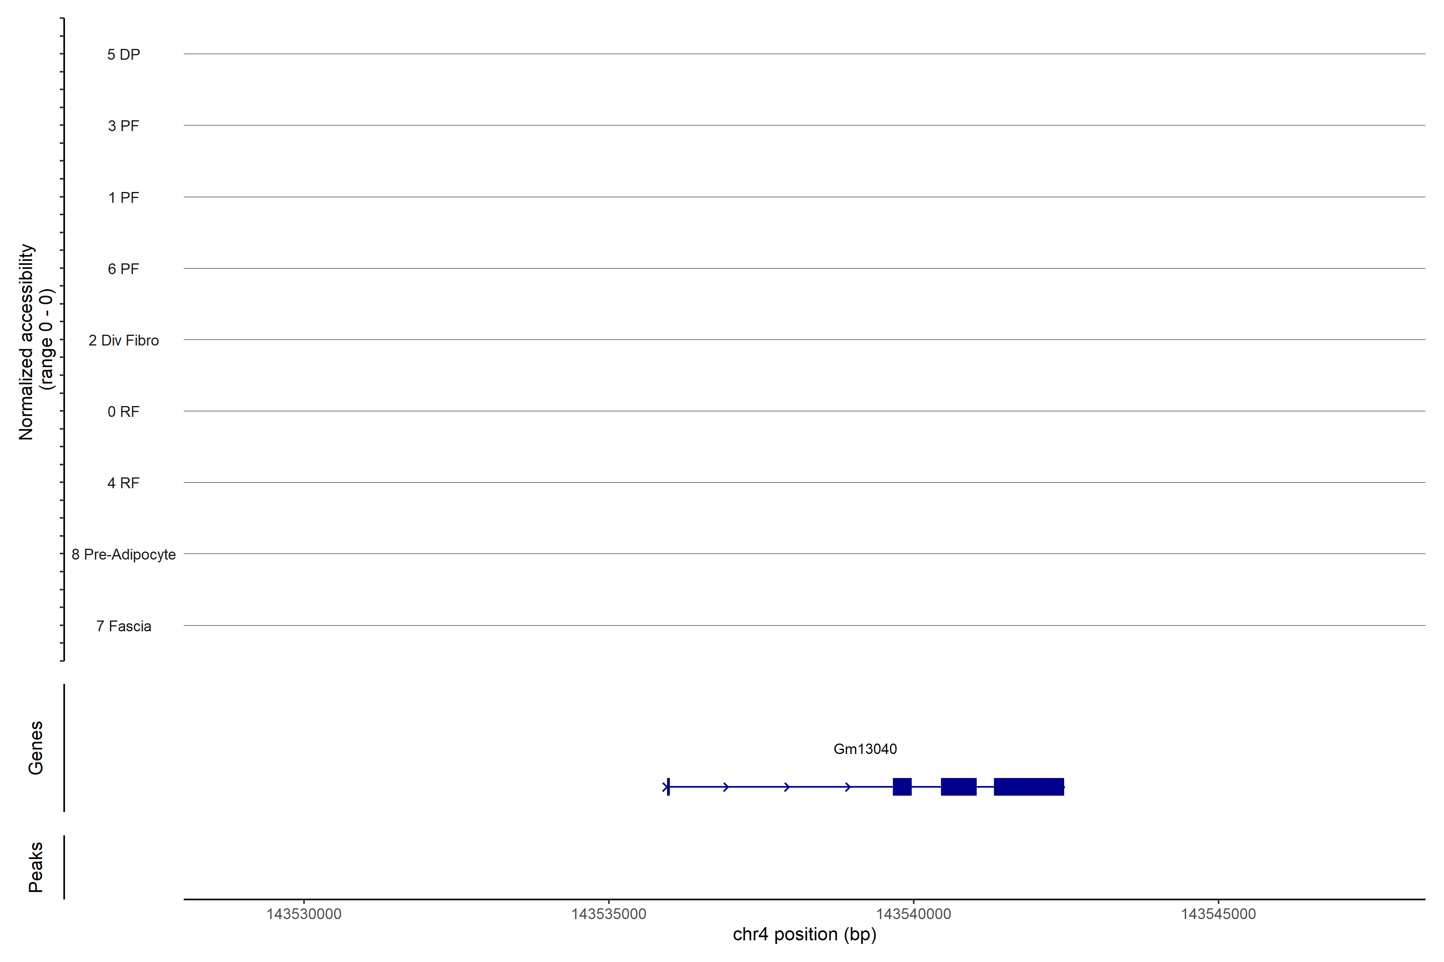Select the 2 Div Fibro track label
Viewport: 1444px width, 962px height.
click(x=124, y=340)
